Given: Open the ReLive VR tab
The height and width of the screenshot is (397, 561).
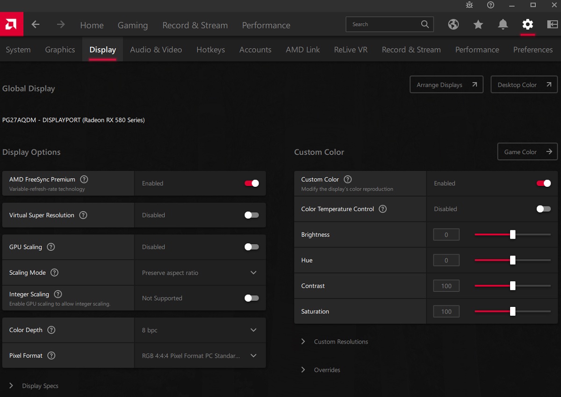Looking at the screenshot, I should coord(351,50).
